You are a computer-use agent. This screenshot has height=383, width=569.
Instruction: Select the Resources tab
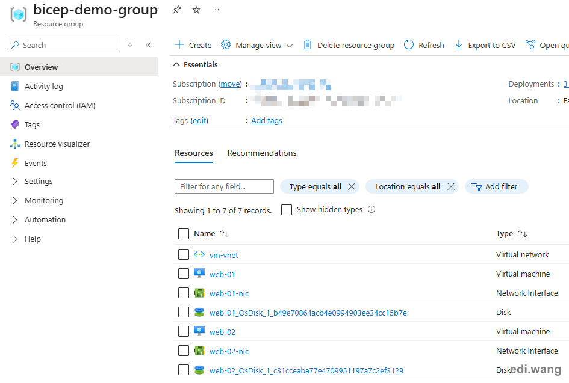[193, 153]
